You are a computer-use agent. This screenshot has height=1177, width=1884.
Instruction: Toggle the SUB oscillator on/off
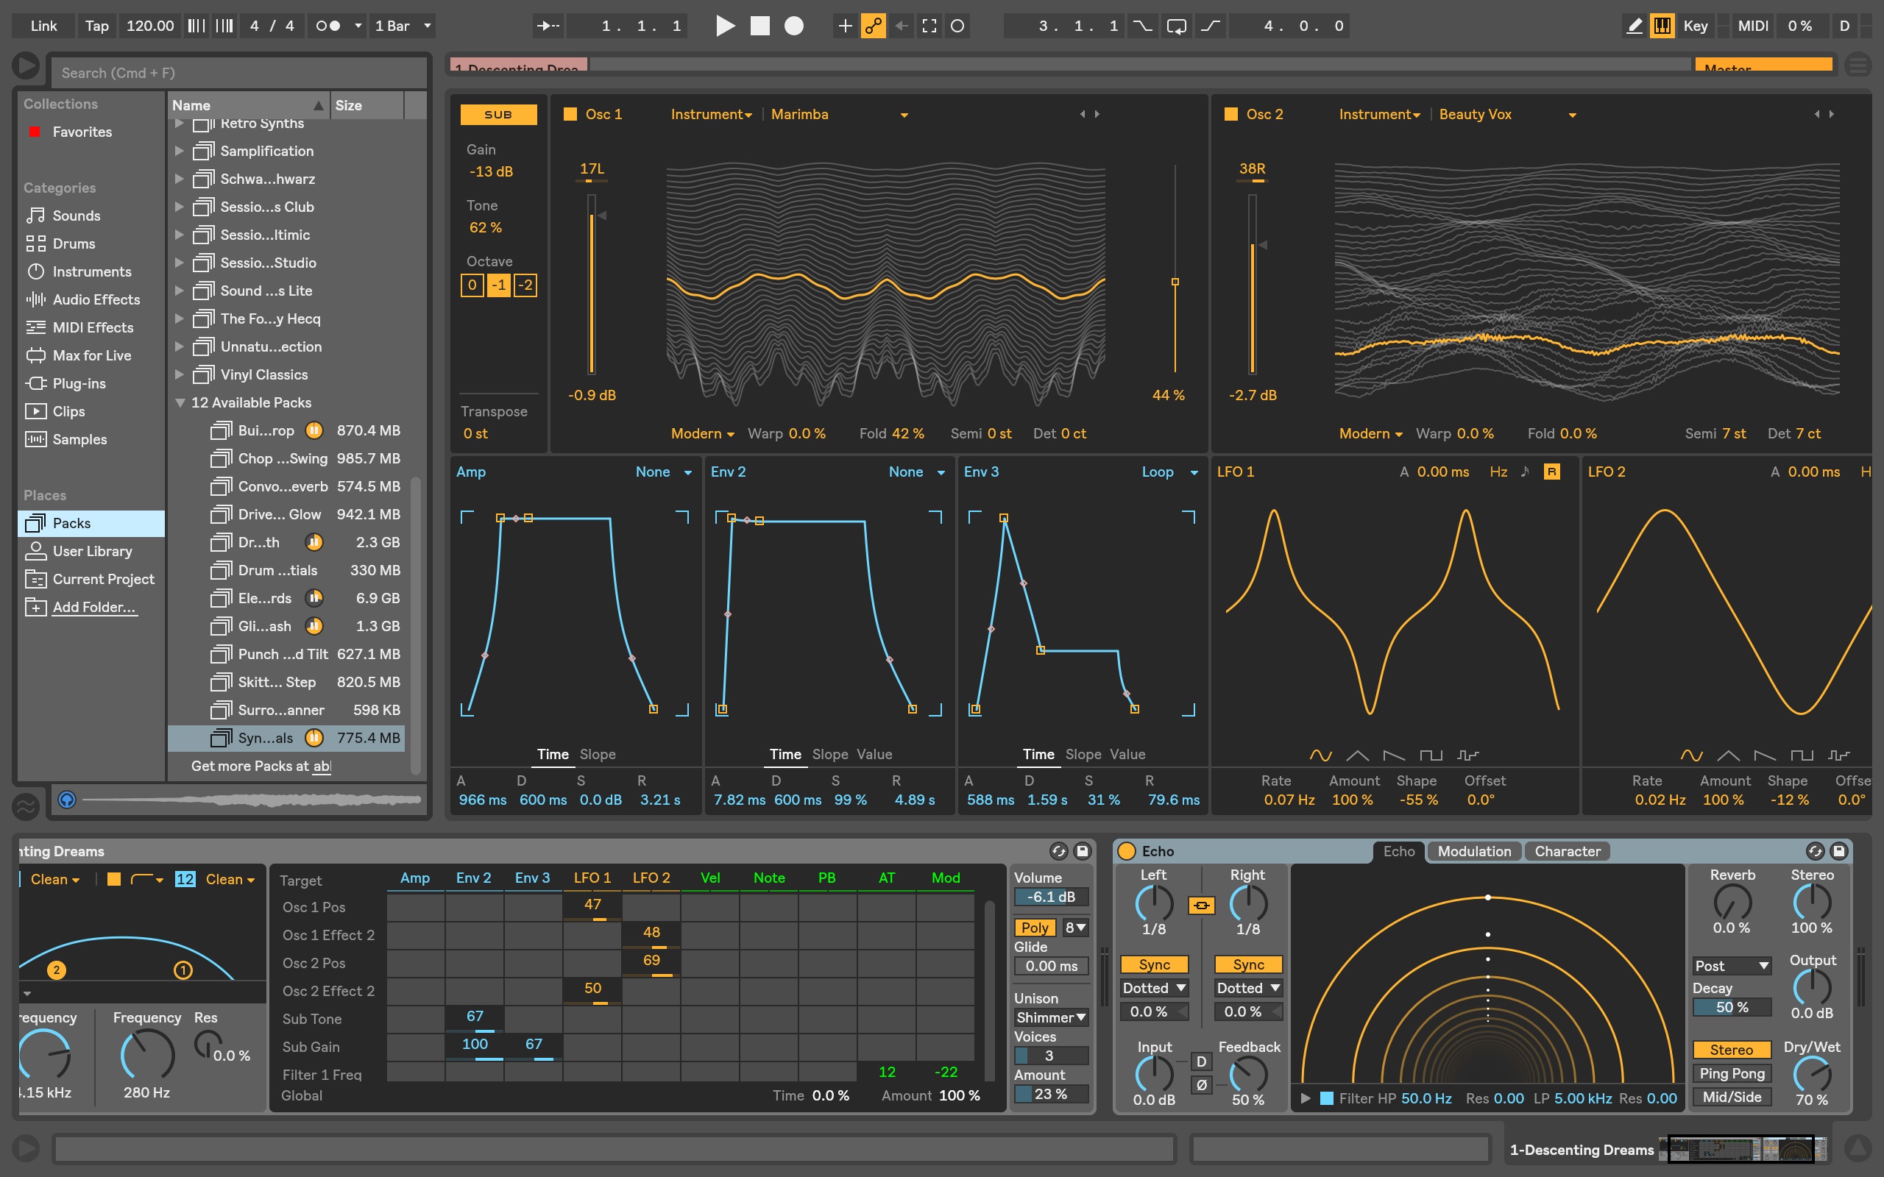point(498,115)
